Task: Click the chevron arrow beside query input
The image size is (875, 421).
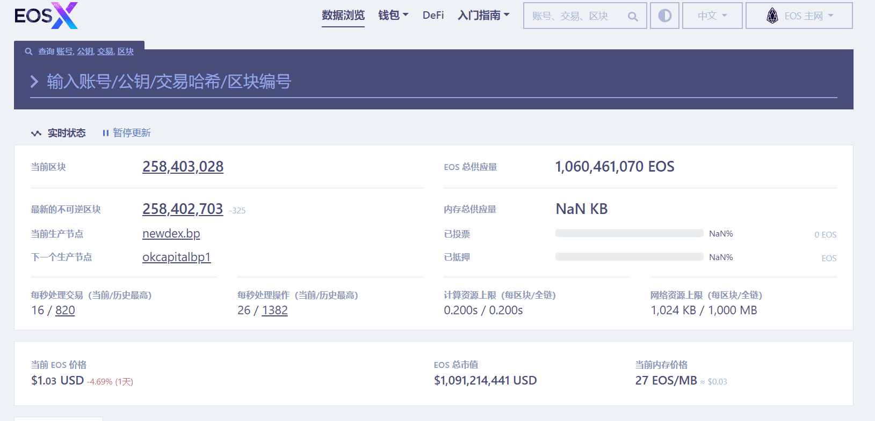Action: point(34,82)
